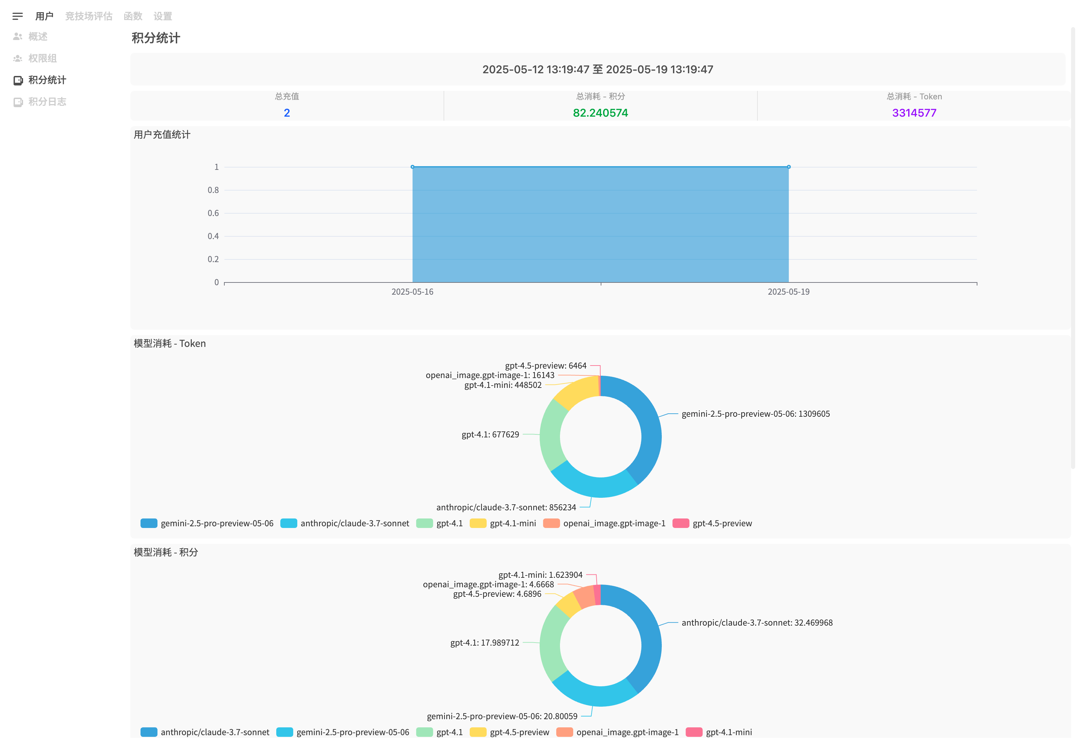The image size is (1086, 746).
Task: Click the 积分日志 log sidebar icon
Action: point(18,102)
